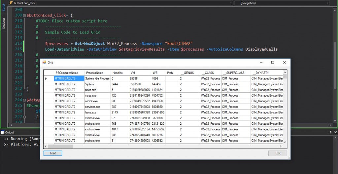
Task: Pin the Output panel
Action: click(x=331, y=132)
